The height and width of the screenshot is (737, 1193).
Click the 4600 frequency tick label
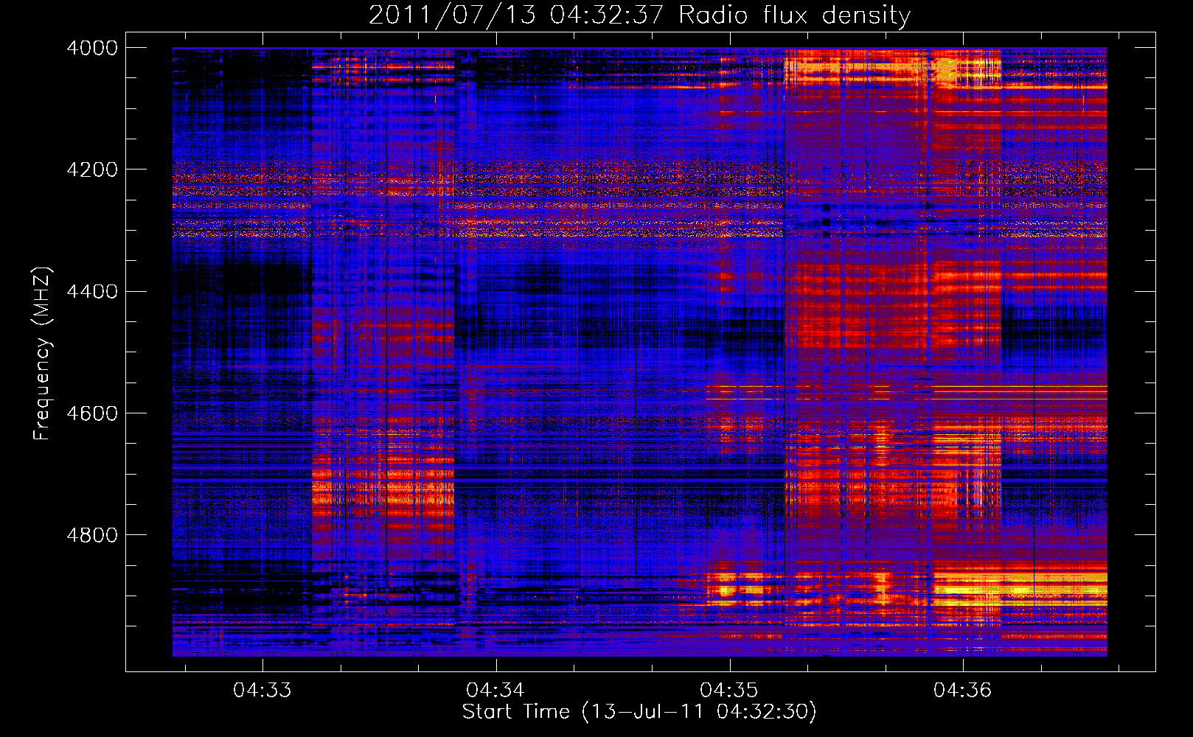click(x=92, y=413)
